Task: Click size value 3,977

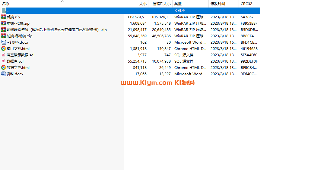Action: (142, 55)
